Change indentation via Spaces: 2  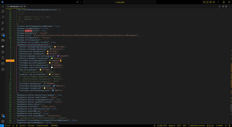click(x=172, y=126)
